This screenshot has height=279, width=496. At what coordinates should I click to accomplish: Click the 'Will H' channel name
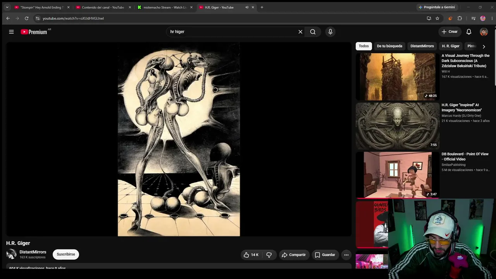[446, 72]
